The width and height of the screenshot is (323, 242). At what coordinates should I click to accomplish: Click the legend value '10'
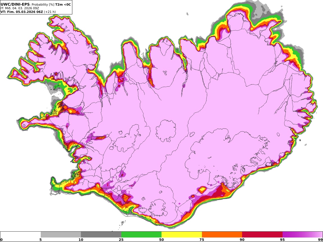(81, 240)
